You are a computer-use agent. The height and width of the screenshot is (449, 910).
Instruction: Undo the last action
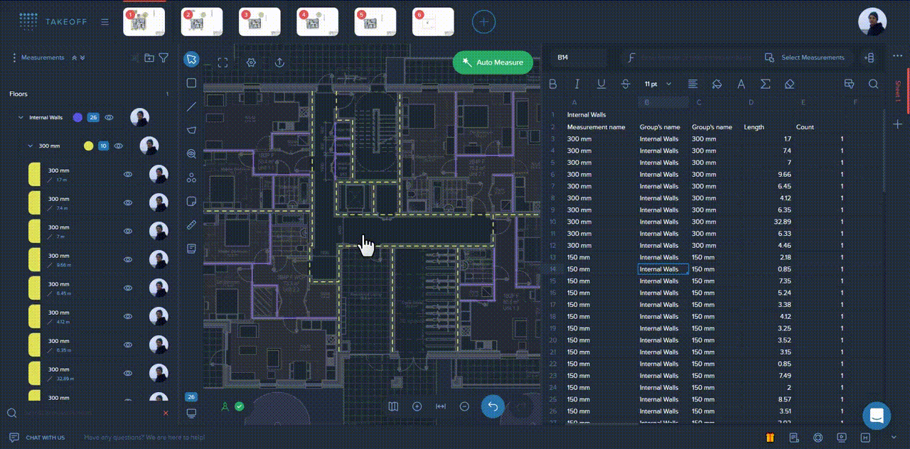(493, 406)
